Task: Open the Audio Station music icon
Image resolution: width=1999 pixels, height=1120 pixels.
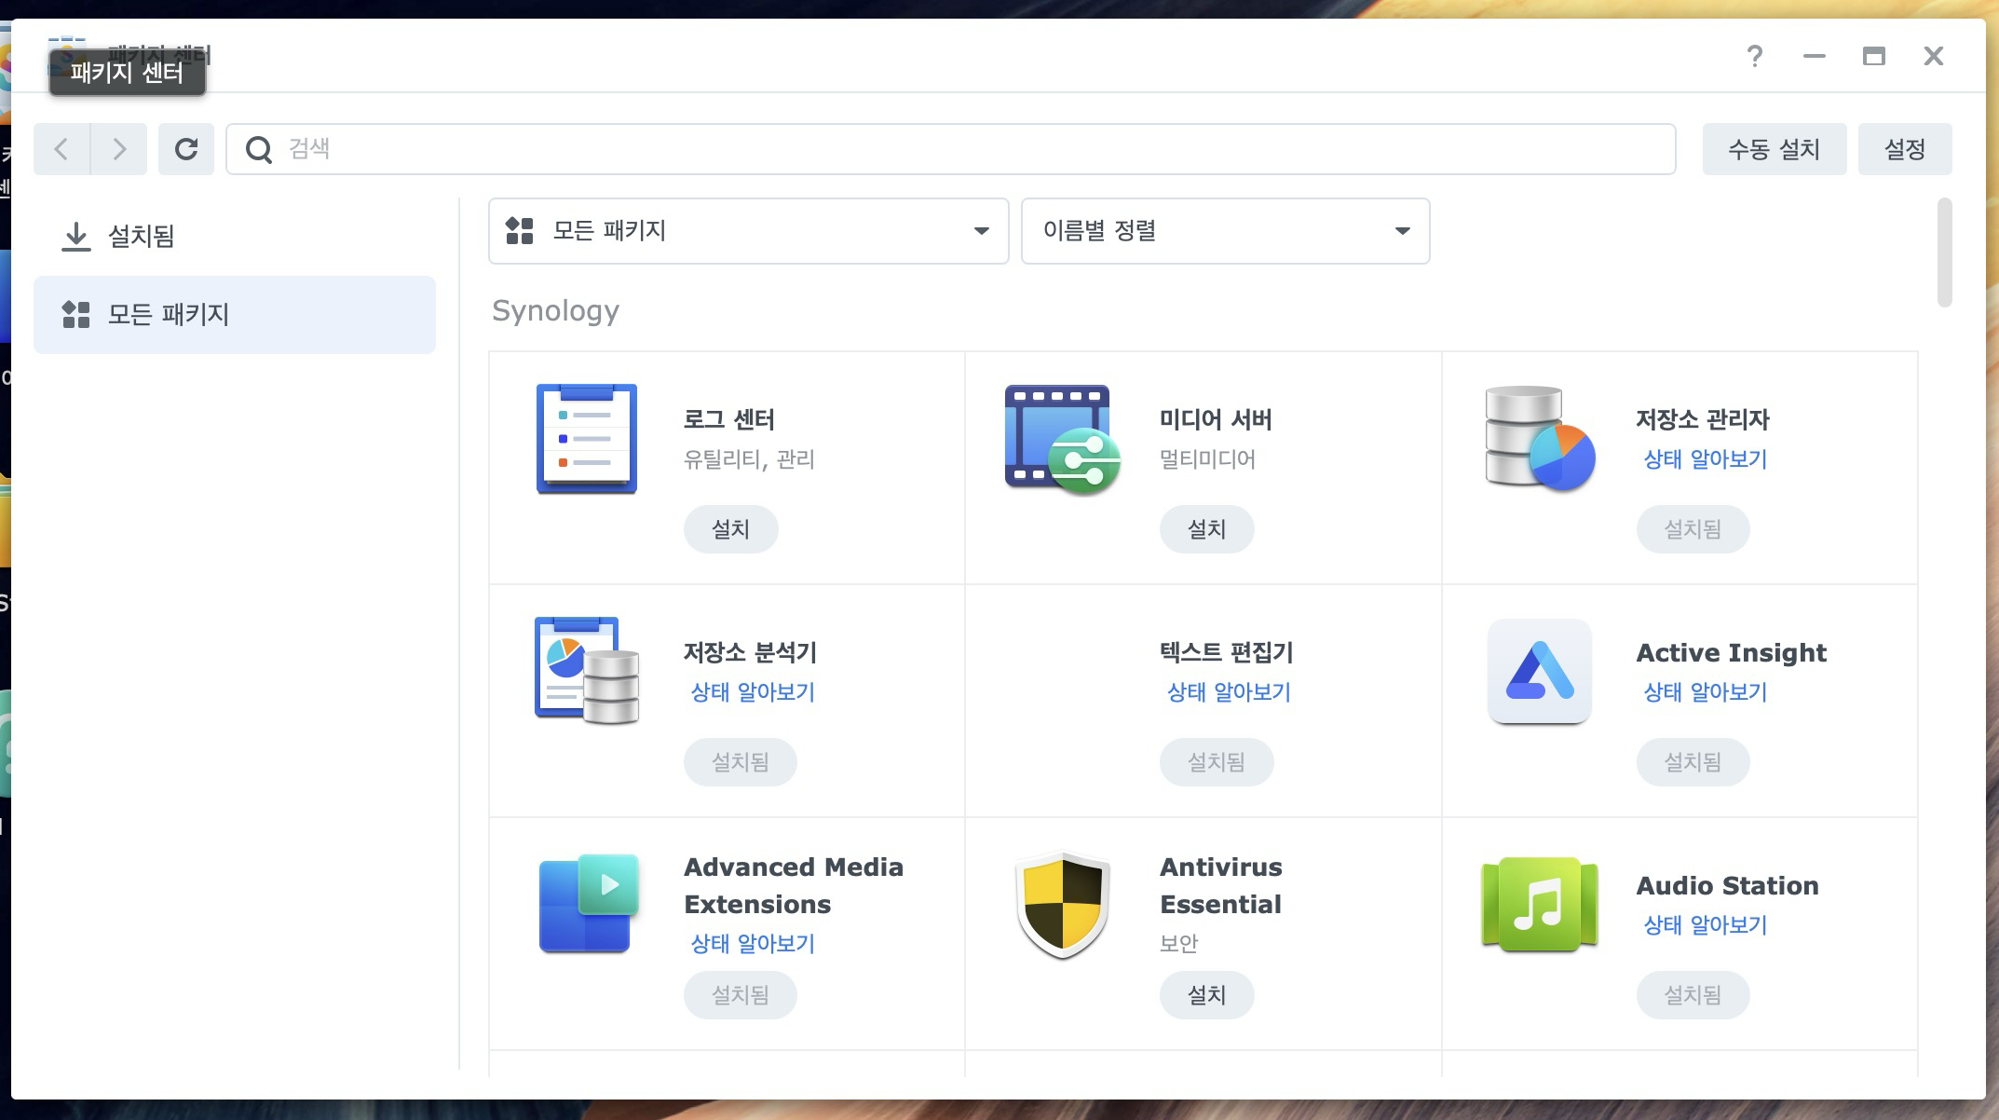Action: (x=1539, y=904)
